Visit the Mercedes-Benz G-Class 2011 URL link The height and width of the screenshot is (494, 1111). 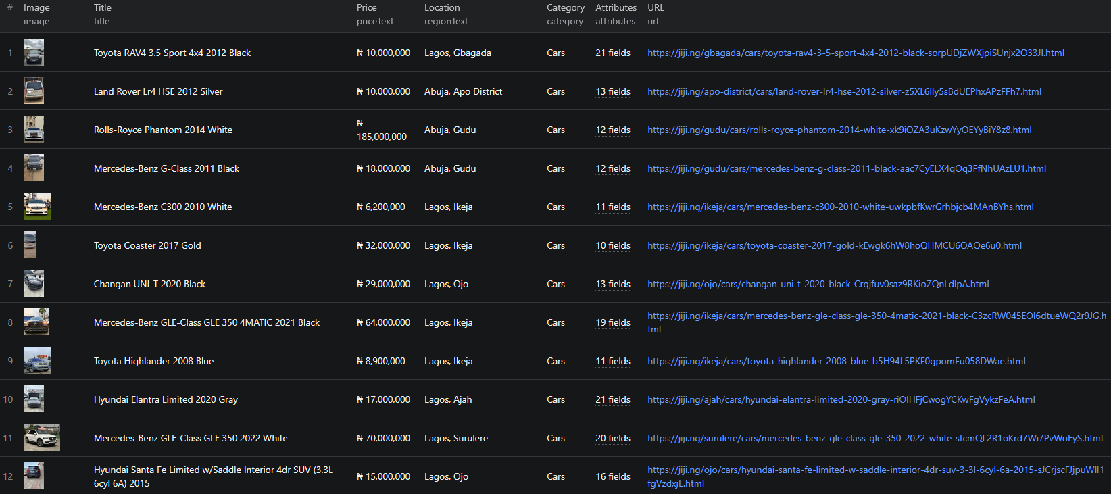click(x=847, y=168)
